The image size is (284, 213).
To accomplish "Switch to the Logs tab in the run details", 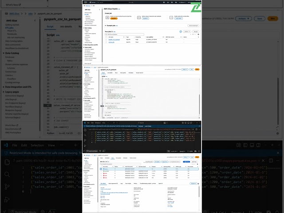I will coord(122,183).
